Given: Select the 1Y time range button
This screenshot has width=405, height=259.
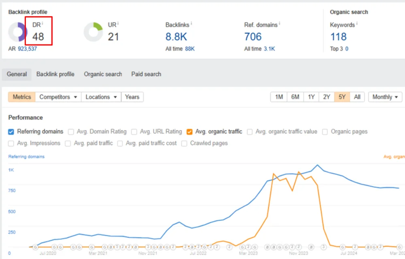Looking at the screenshot, I should [x=311, y=97].
